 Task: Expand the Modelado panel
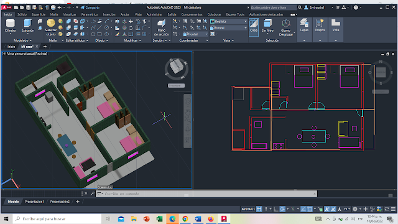coord(22,40)
